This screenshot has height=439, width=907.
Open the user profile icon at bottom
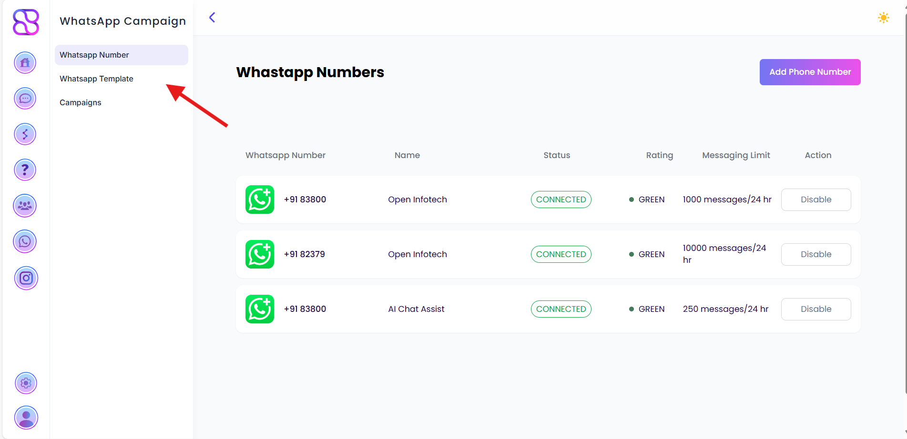[x=26, y=418]
